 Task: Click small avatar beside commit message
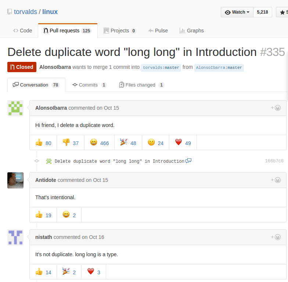coord(48,161)
